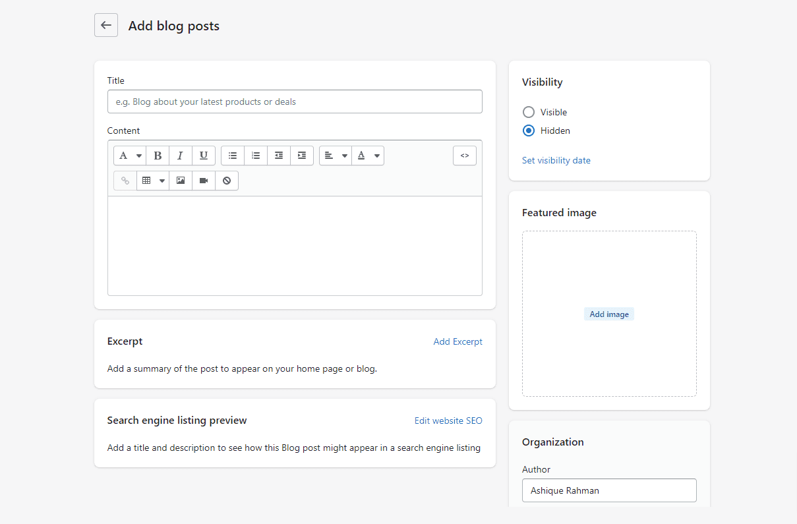Open the text color picker dropdown

click(368, 156)
